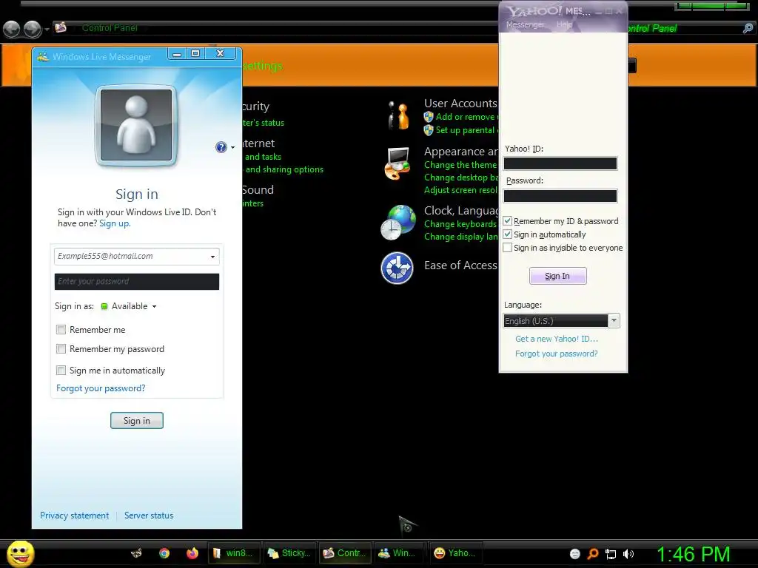Screen dimensions: 758x568
Task: Open Adjust screen resolution link
Action: 461,190
